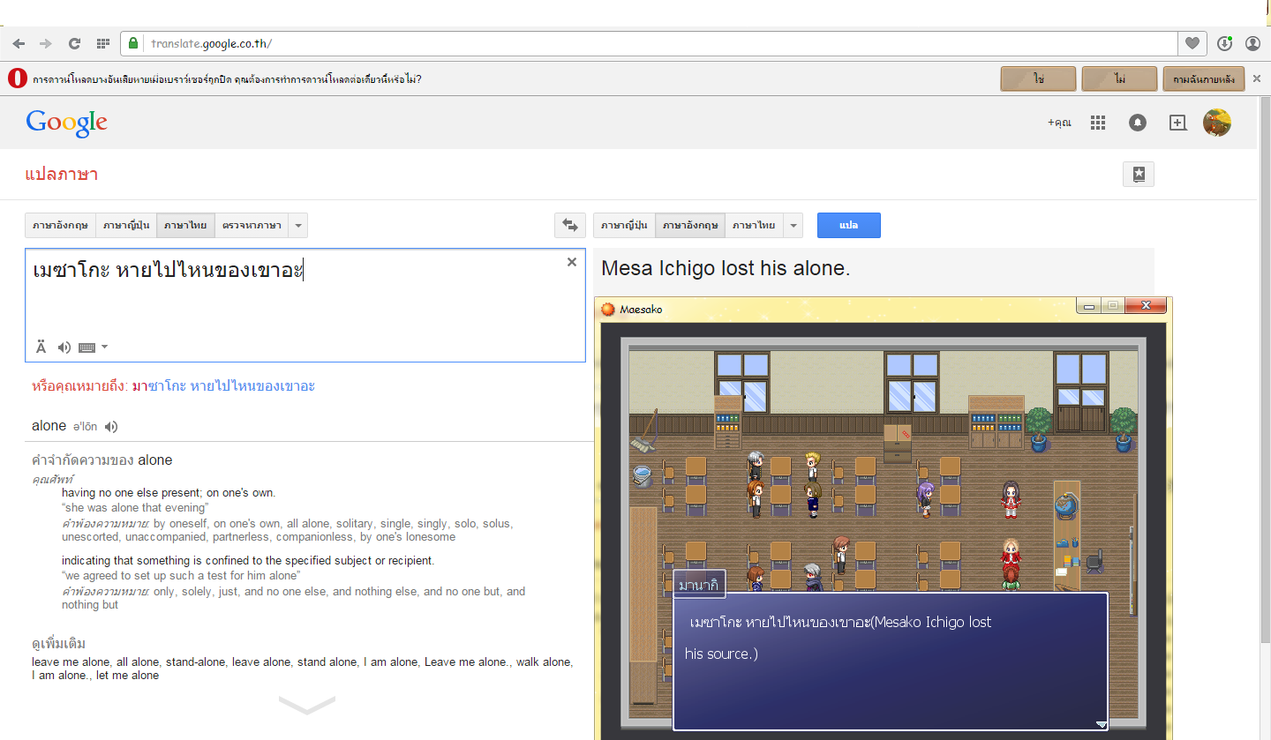The image size is (1271, 740).
Task: Select ภาษาญี่ปุ่น as source language
Action: tap(126, 226)
